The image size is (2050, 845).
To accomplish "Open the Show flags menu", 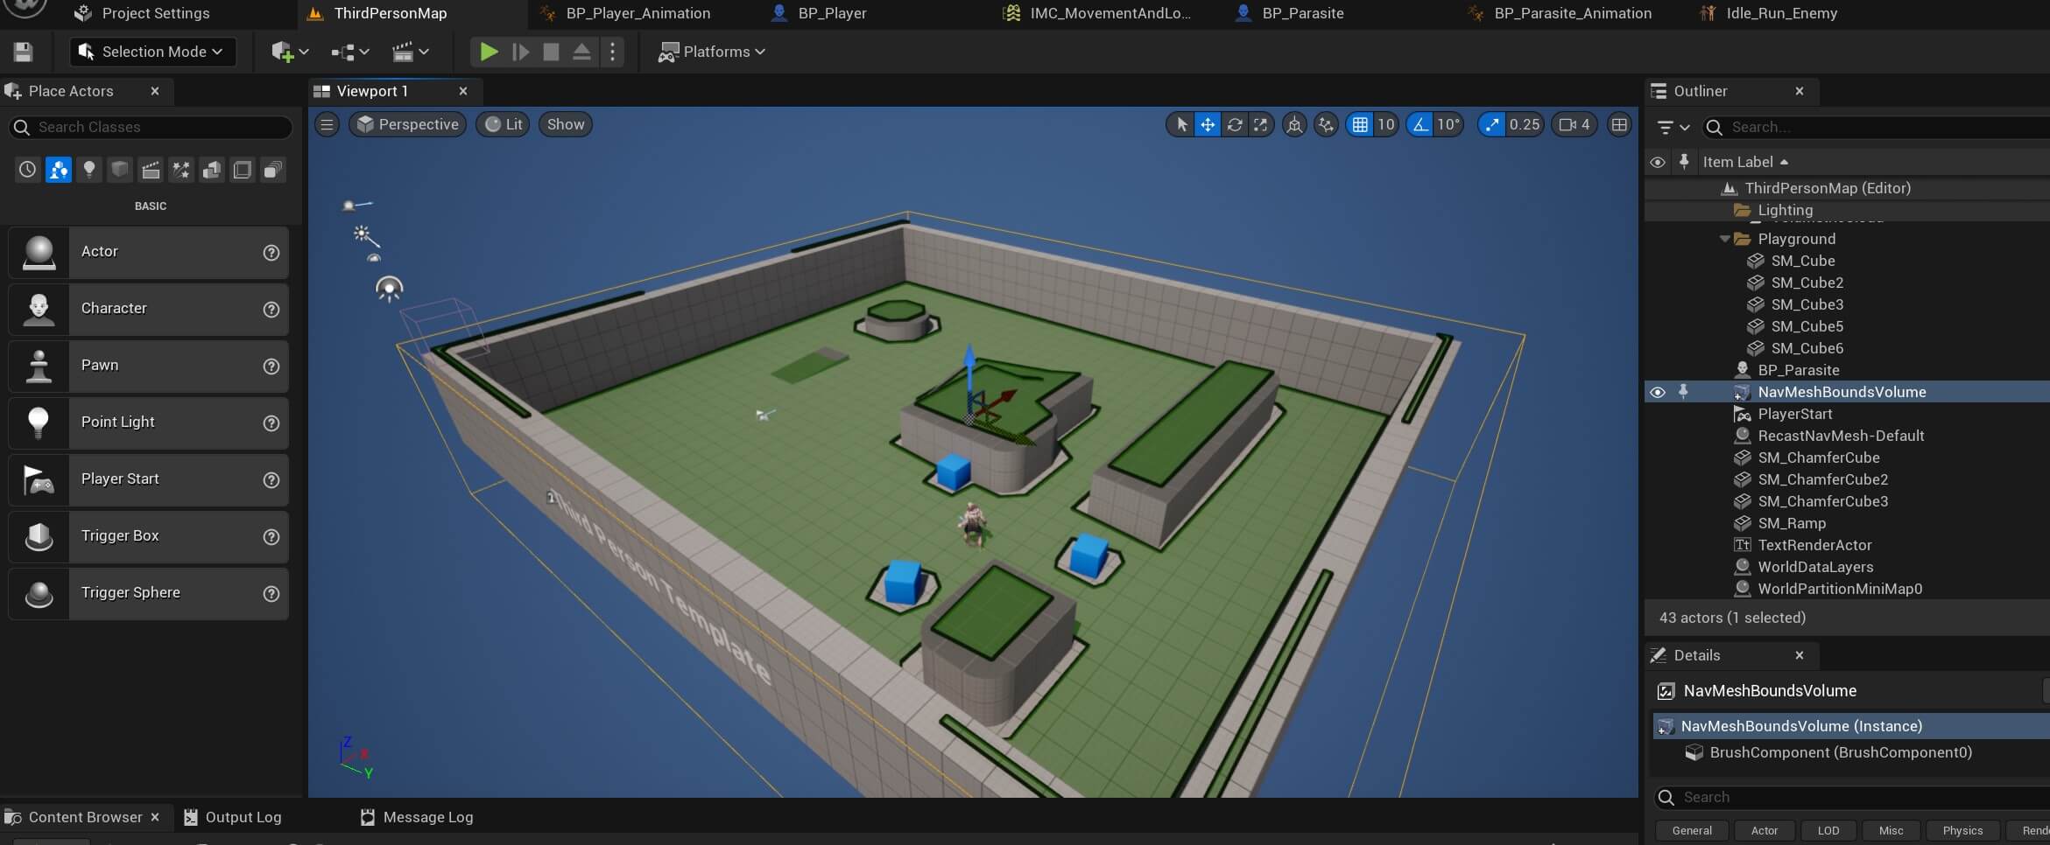I will click(x=566, y=124).
